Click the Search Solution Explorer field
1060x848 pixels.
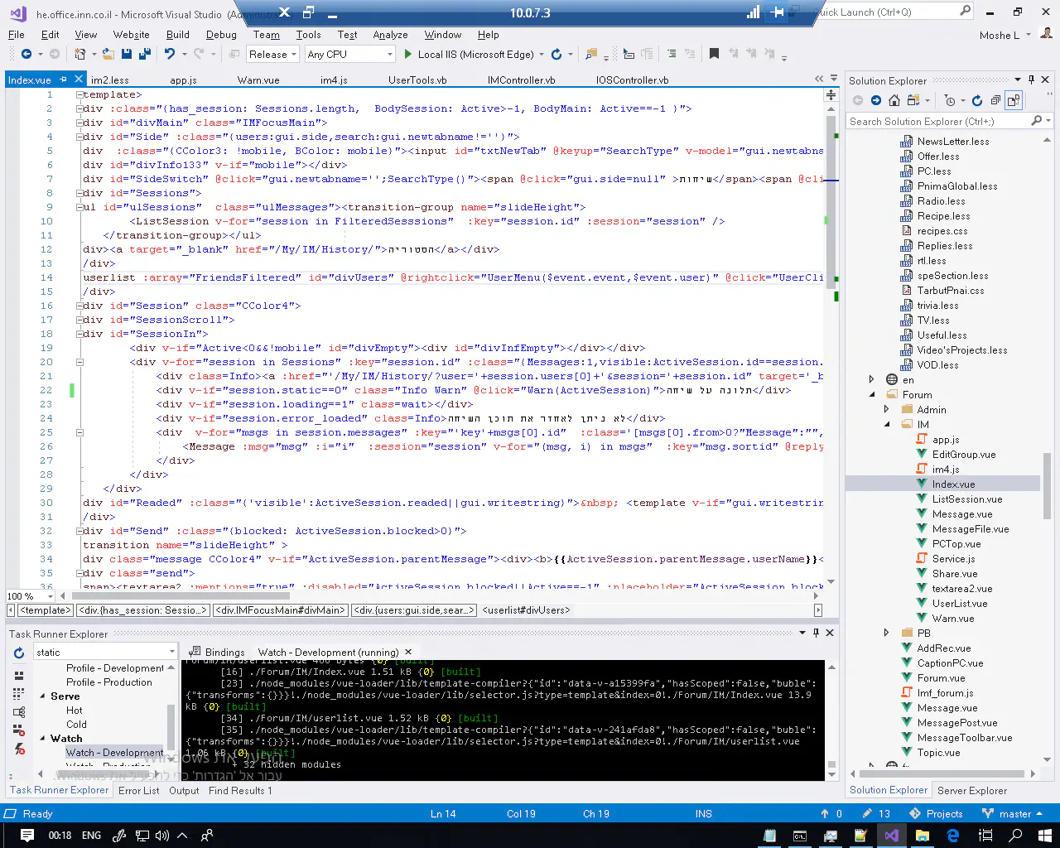pyautogui.click(x=937, y=121)
